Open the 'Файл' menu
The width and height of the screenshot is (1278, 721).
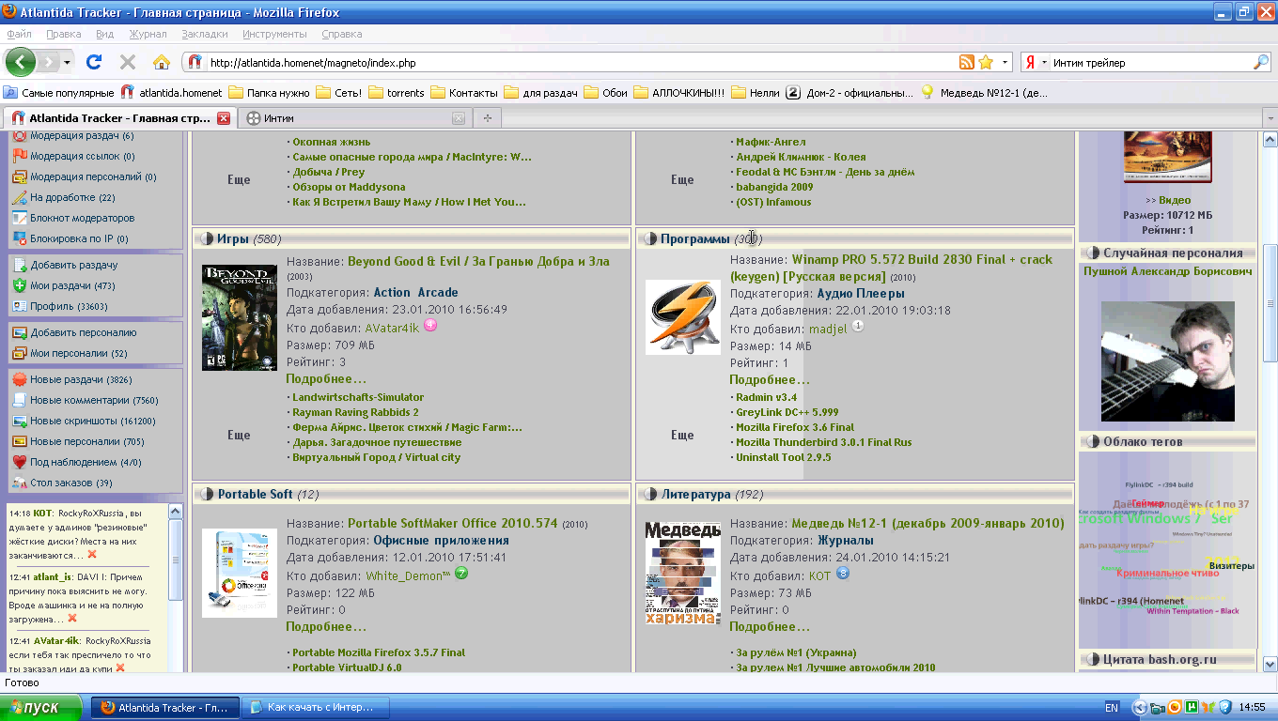tap(20, 34)
